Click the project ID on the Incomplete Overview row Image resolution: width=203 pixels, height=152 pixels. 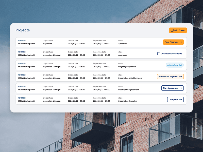tap(22, 98)
